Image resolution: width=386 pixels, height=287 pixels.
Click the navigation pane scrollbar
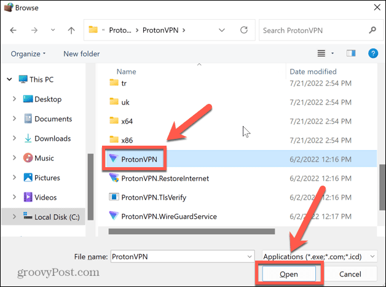(x=90, y=187)
